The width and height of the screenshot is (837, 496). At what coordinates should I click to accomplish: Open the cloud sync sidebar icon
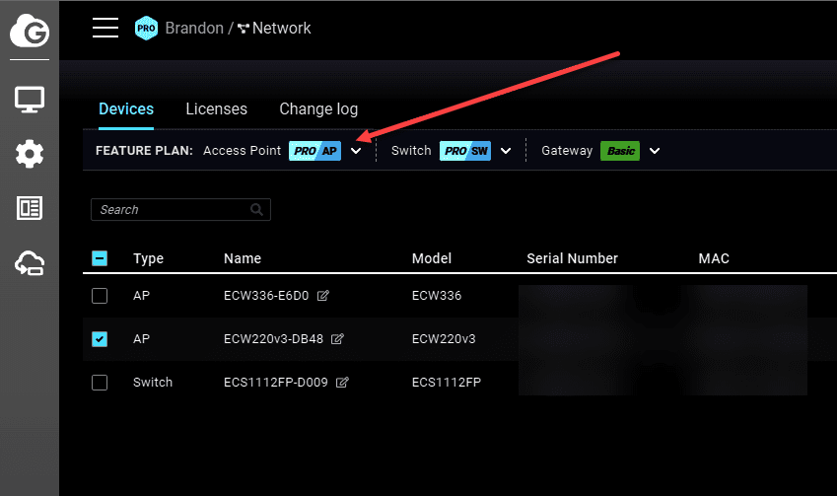point(29,263)
